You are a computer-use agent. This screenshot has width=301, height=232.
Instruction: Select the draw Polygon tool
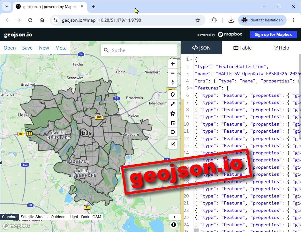click(x=173, y=113)
